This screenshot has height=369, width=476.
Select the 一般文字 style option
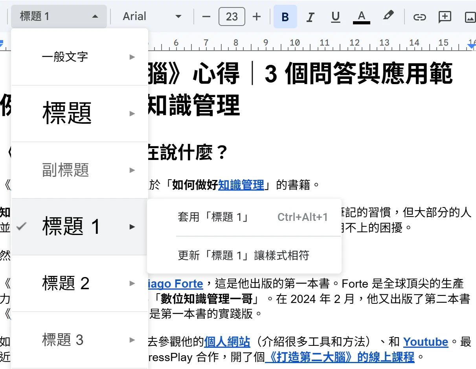point(80,57)
